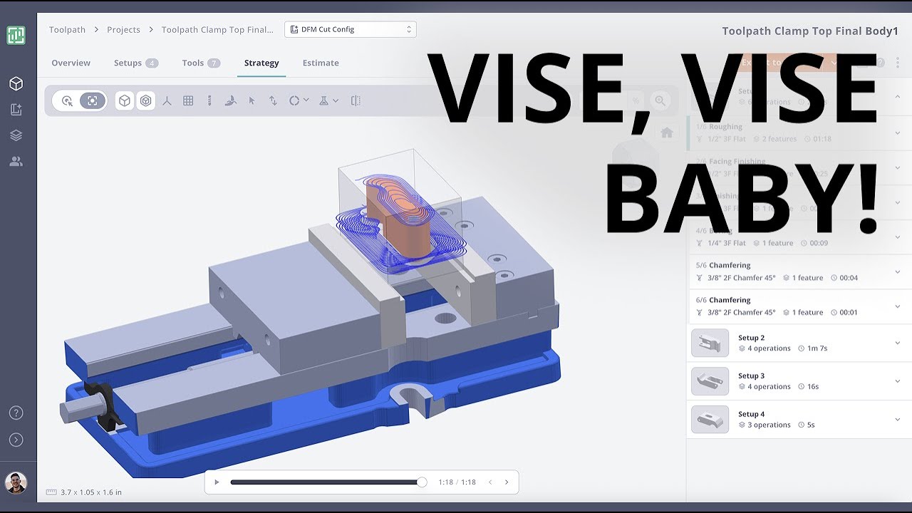Click the Setup 2 label
912x513 pixels.
[751, 338]
